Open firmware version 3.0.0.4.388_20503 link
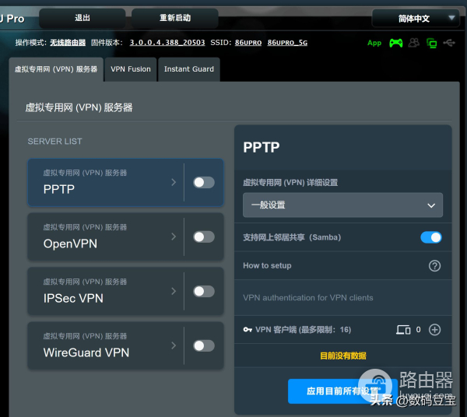This screenshot has height=417, width=467. click(167, 43)
